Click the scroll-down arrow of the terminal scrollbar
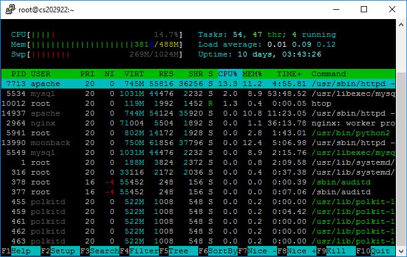Viewport: 407px width, 257px height. click(401, 251)
